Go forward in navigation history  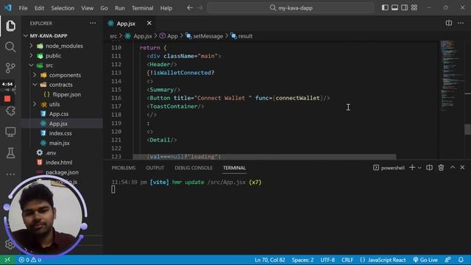pyautogui.click(x=200, y=8)
